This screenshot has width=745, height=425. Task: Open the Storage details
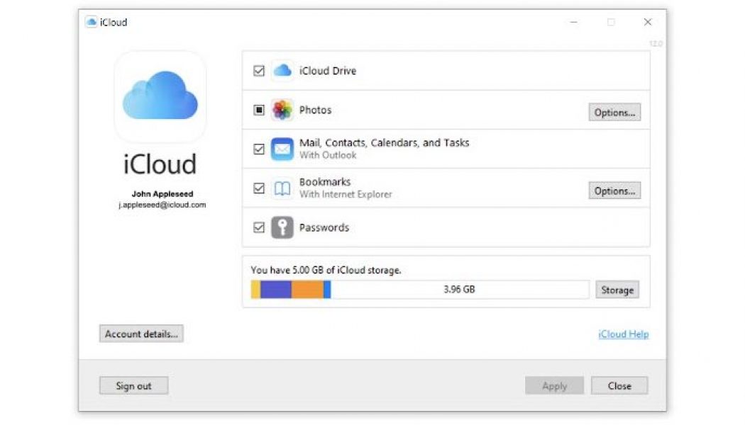coord(617,290)
